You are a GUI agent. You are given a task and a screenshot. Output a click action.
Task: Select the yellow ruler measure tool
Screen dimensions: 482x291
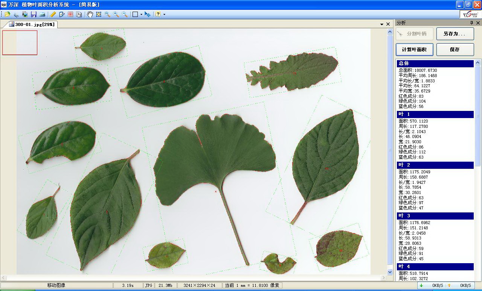pyautogui.click(x=53, y=14)
